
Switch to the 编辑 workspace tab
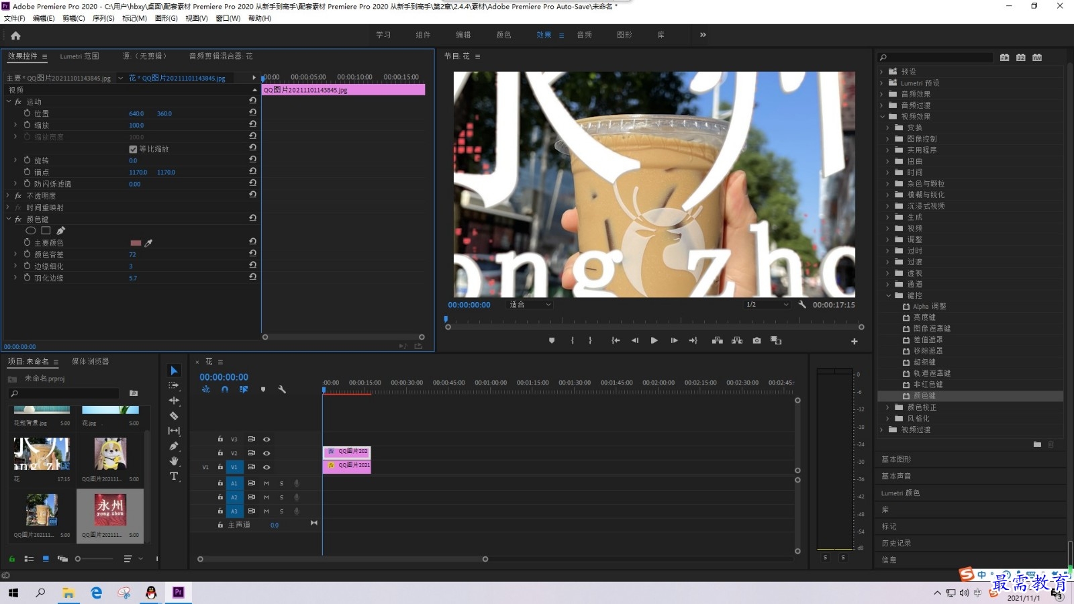463,35
